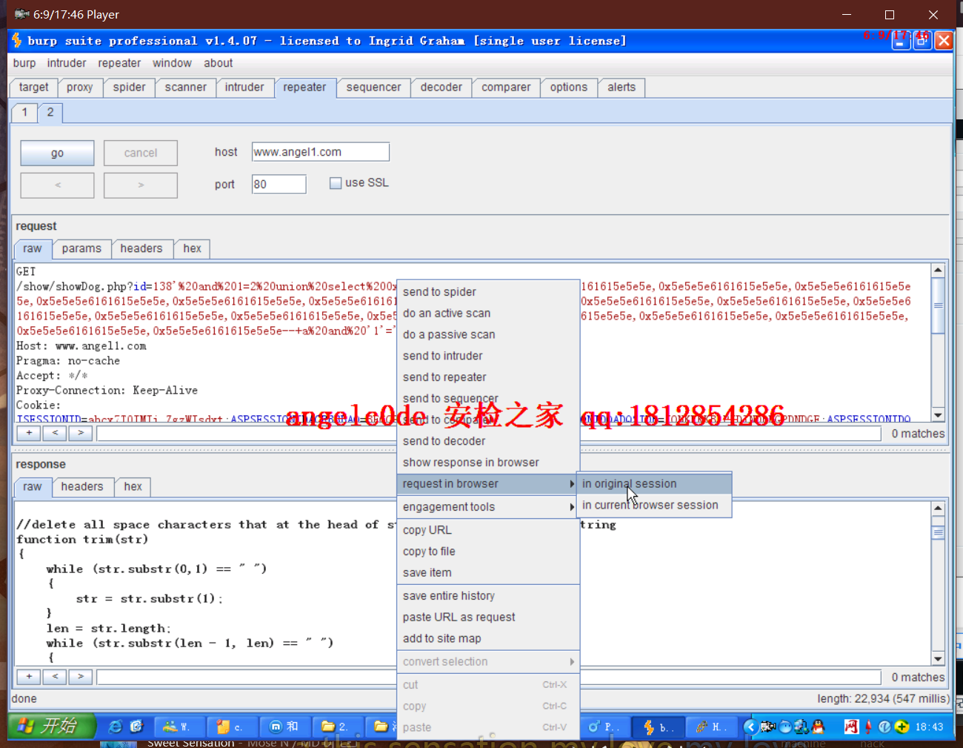Click response search next match button
The width and height of the screenshot is (963, 748).
pyautogui.click(x=81, y=677)
